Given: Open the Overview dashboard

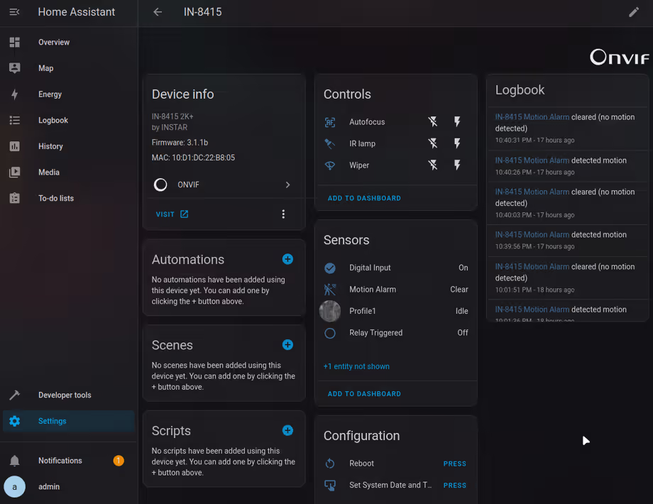Looking at the screenshot, I should (69, 42).
